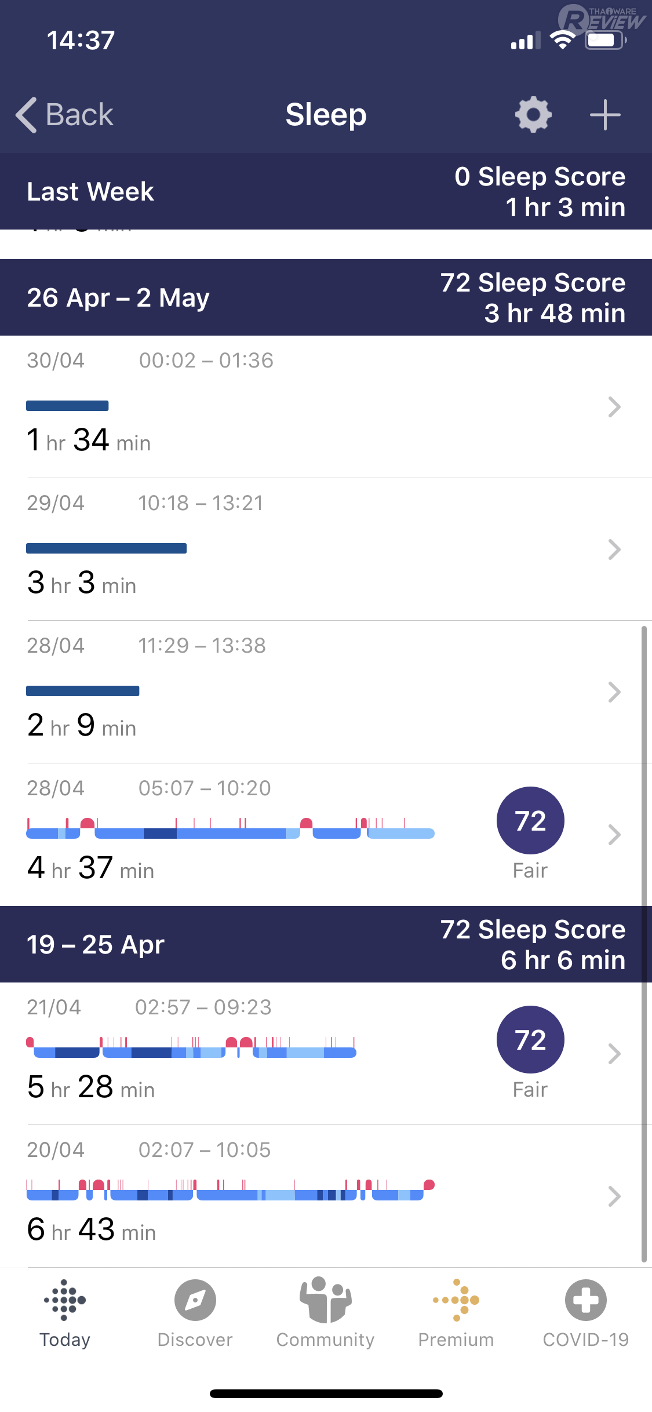Open the COVID-19 plus icon
This screenshot has width=652, height=1412.
[x=586, y=1300]
